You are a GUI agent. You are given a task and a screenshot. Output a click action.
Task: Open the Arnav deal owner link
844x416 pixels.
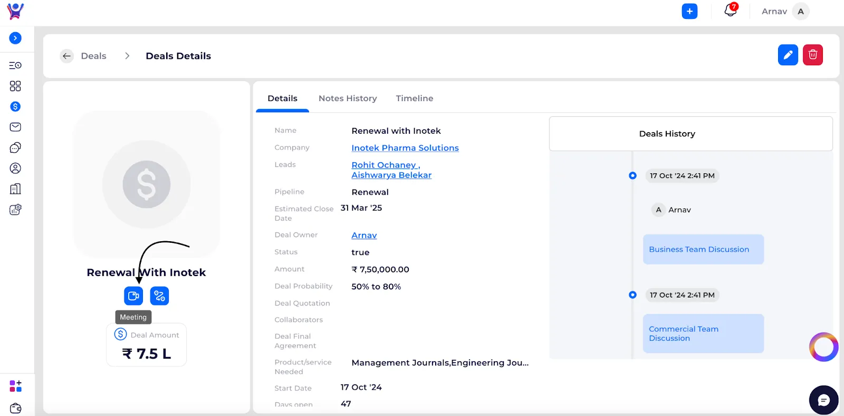[x=364, y=235]
